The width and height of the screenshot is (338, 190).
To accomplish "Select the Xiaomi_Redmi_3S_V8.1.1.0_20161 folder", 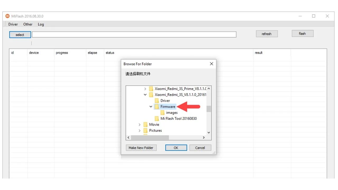I will (180, 94).
